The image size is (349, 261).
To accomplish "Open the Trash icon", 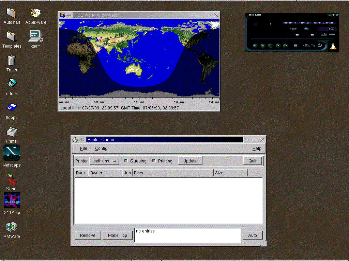I will [x=11, y=60].
